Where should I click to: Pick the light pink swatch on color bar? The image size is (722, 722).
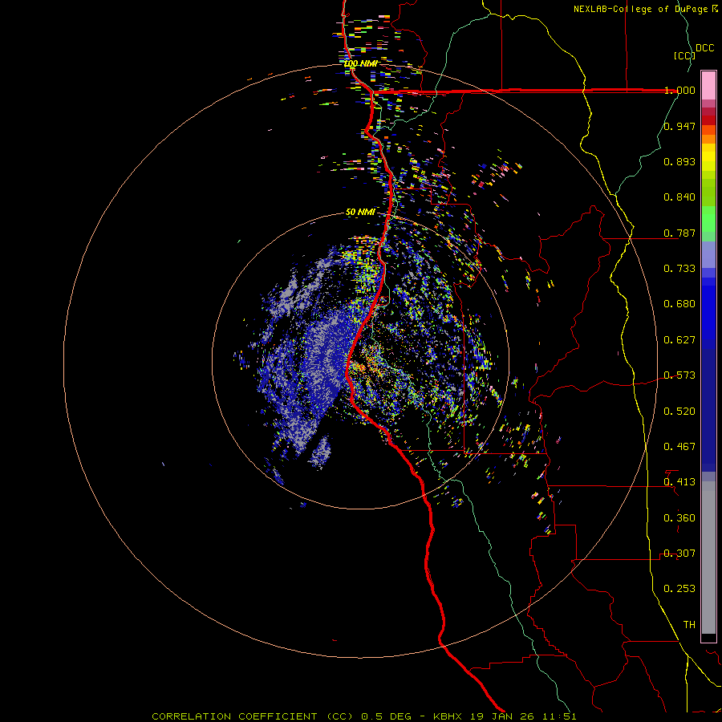point(708,86)
